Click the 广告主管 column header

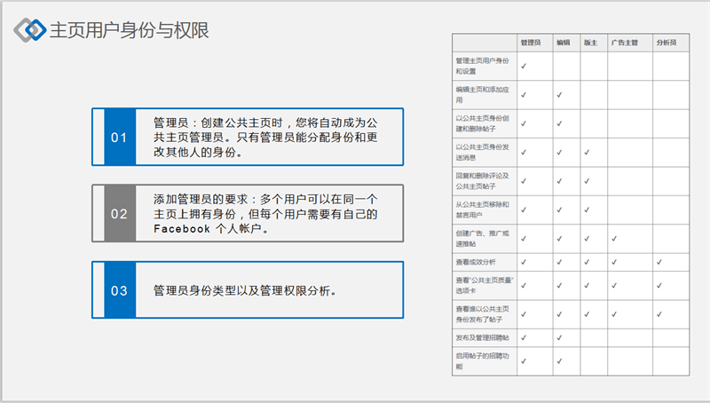[x=625, y=43]
